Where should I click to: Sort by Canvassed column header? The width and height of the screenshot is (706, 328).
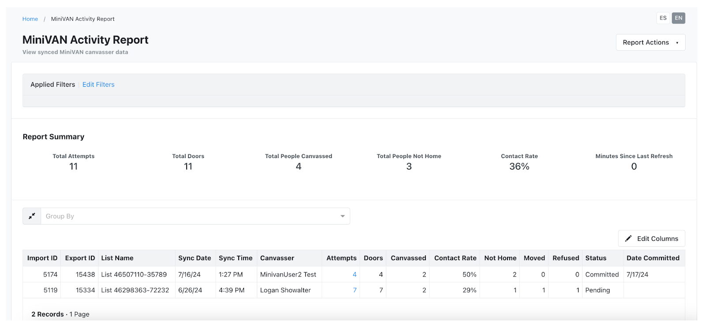(409, 258)
